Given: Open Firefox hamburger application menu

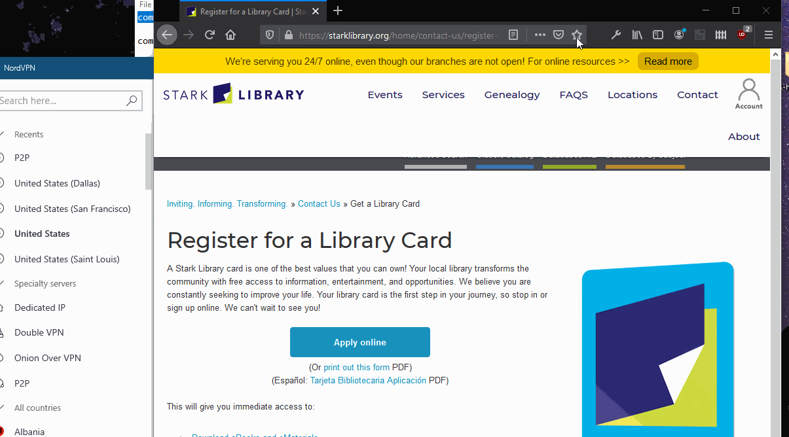Looking at the screenshot, I should click(769, 35).
